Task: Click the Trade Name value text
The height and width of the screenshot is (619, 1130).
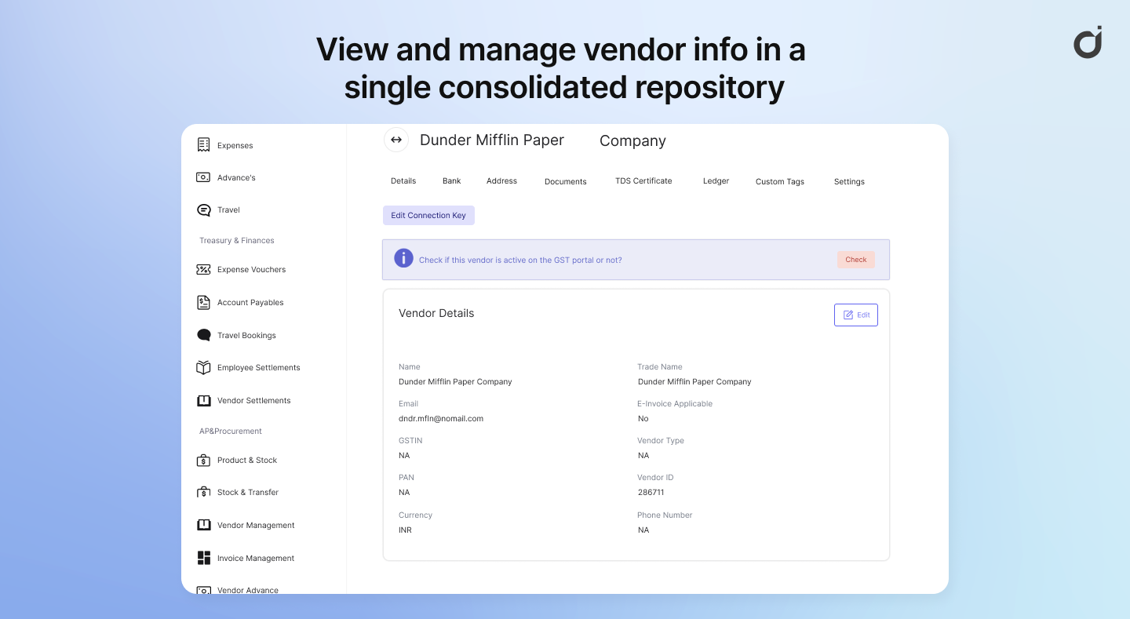Action: 694,381
